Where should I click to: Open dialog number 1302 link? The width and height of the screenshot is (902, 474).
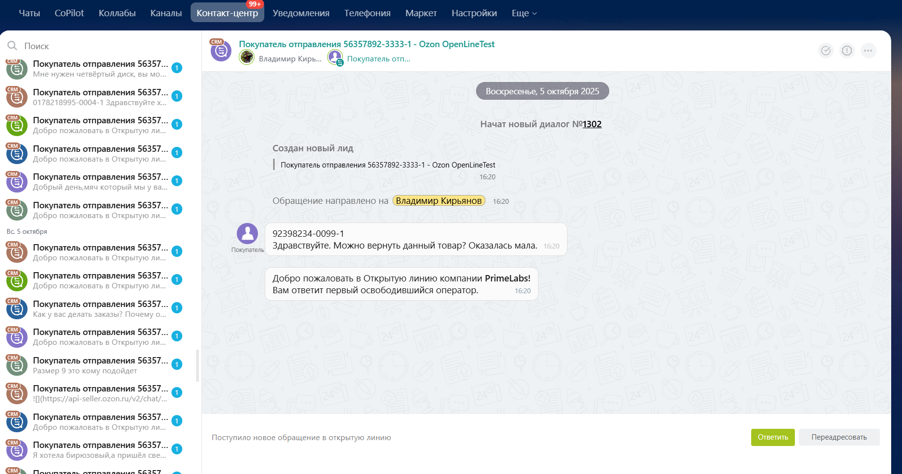[592, 124]
